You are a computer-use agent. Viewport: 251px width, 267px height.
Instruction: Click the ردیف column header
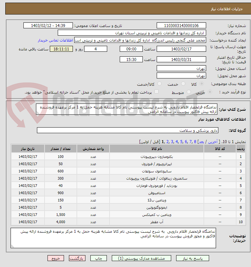[x=240, y=149]
